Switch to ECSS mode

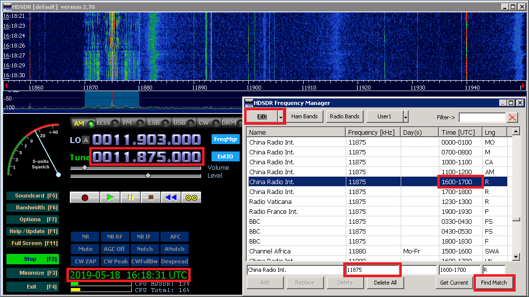click(107, 123)
